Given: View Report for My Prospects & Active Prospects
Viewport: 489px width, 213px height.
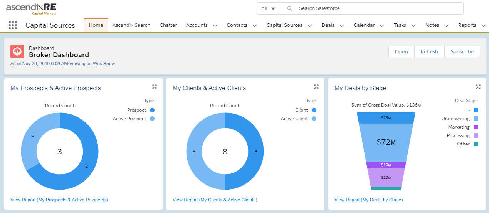Looking at the screenshot, I should click(x=59, y=200).
